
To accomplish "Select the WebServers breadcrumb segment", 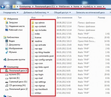I will click(x=64, y=7).
